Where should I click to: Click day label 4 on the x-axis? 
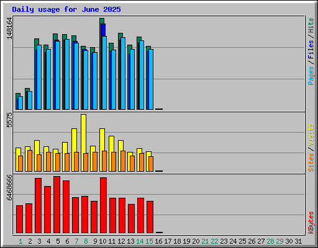pyautogui.click(x=48, y=241)
